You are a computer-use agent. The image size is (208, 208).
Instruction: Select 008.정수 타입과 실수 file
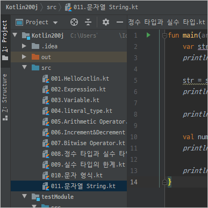pyautogui.click(x=89, y=154)
